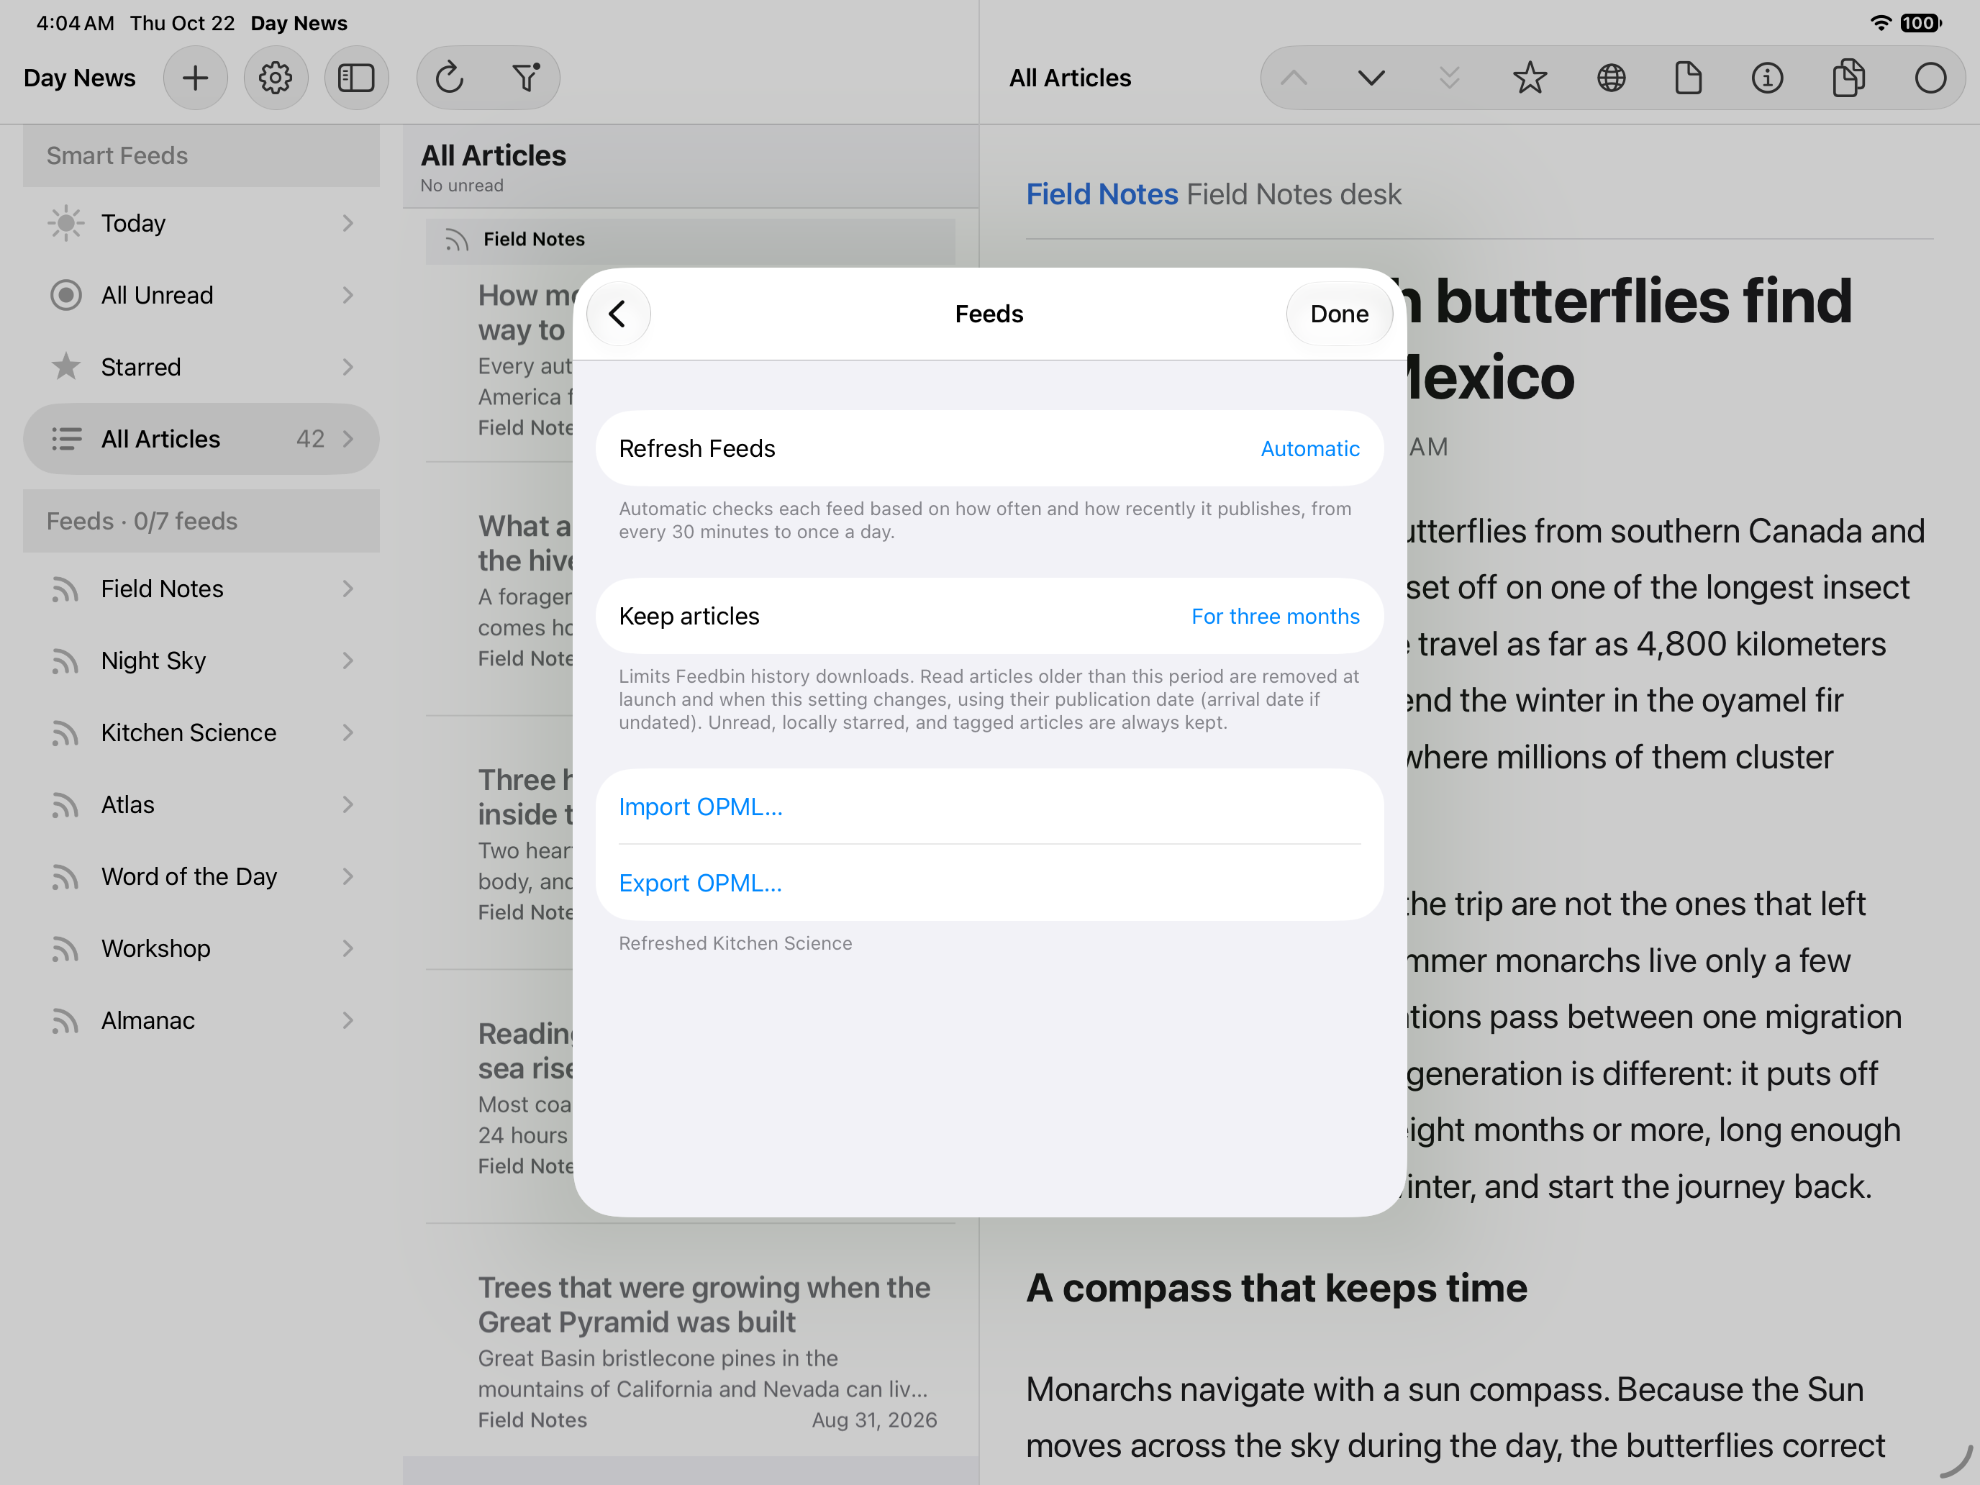Click Day News title in toolbar

point(80,78)
